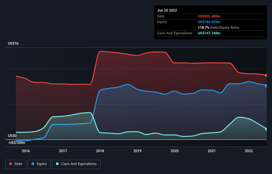The image size is (272, 174).
Task: Click the US$1b y-axis label
Action: tap(13, 43)
